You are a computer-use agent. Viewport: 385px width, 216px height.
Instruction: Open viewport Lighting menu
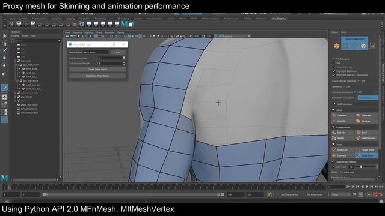click(89, 32)
